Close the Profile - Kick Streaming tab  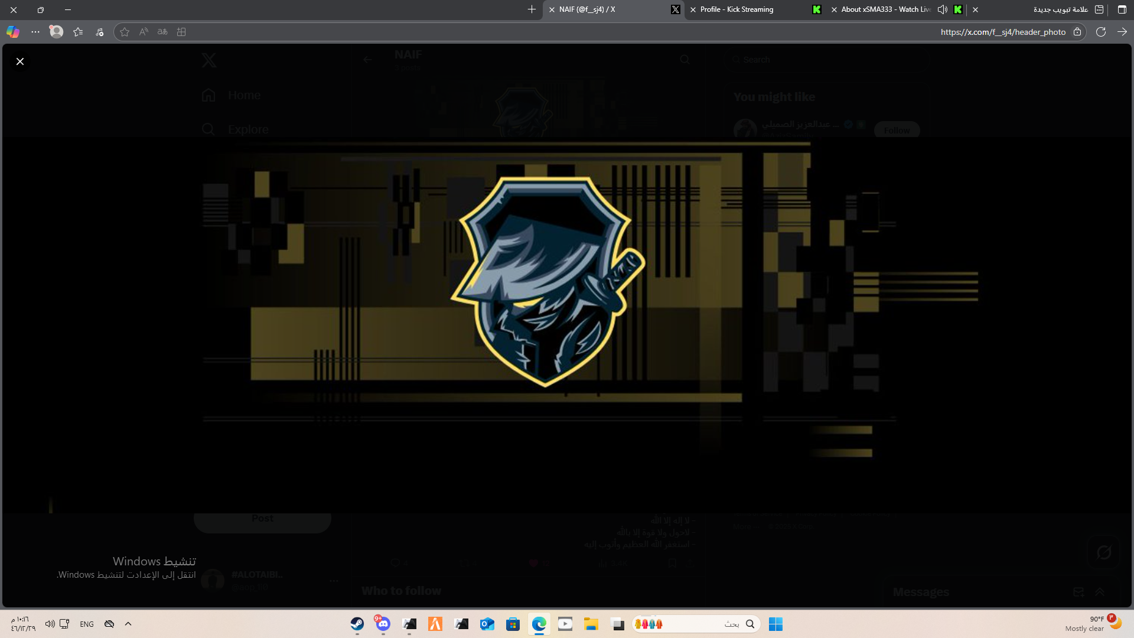[x=693, y=9]
